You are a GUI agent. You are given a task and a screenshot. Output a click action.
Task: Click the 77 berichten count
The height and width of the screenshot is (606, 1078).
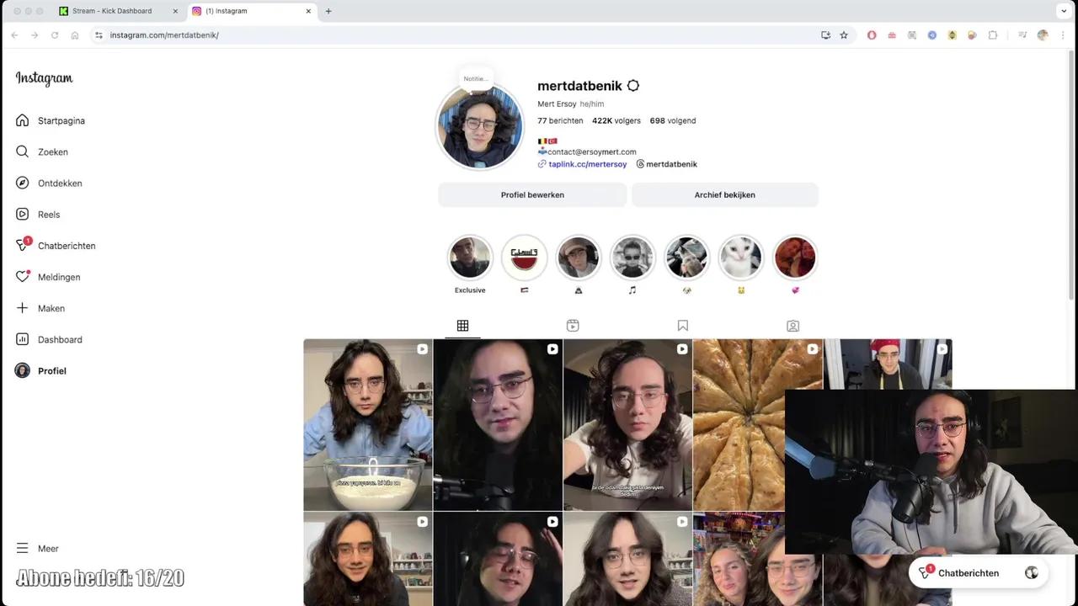click(560, 120)
